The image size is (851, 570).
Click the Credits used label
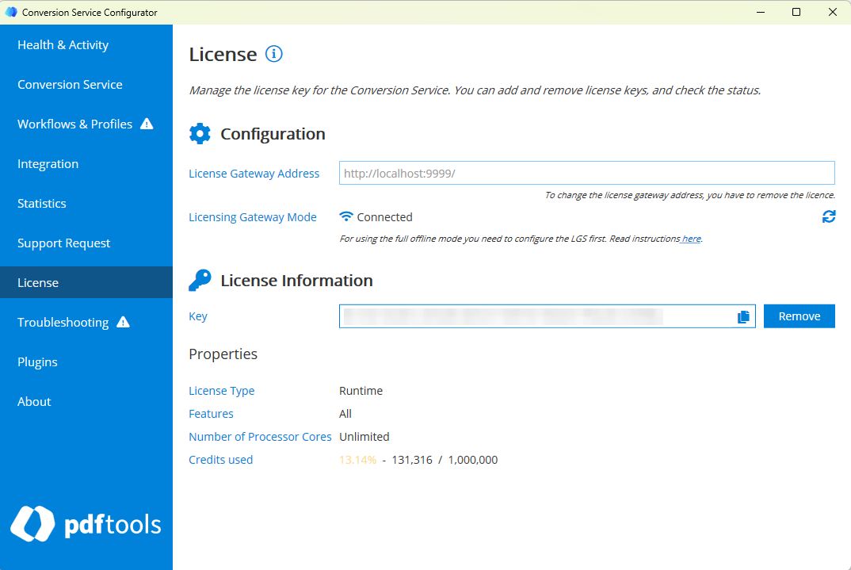[x=220, y=459]
